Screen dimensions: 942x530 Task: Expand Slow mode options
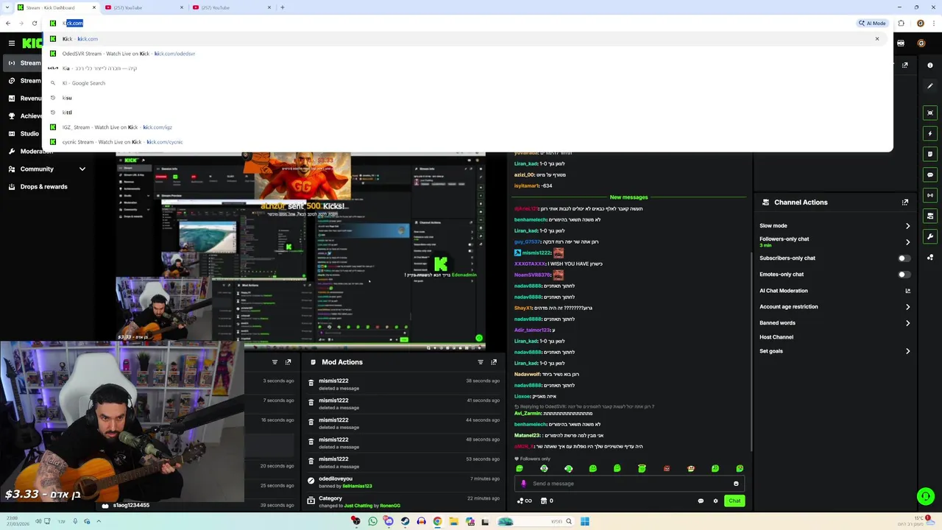pos(907,226)
